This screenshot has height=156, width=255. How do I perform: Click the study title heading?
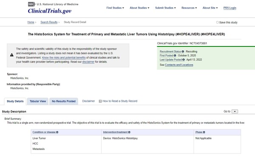pyautogui.click(x=126, y=34)
